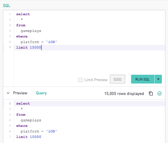
Task: Click the 'where' keyword in the editor
Action: click(22, 36)
